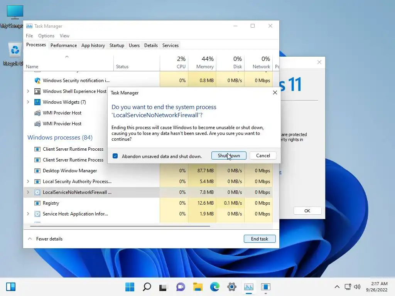Click OK in the About Windows dialog
This screenshot has height=296, width=395.
pyautogui.click(x=307, y=211)
